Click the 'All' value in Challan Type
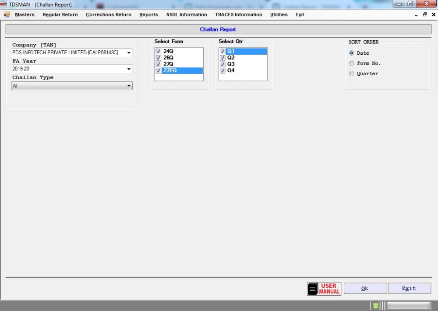The image size is (438, 311). click(15, 86)
